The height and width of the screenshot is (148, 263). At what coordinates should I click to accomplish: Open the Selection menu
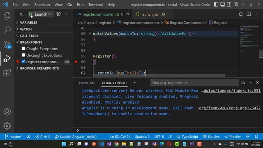[x=42, y=5]
